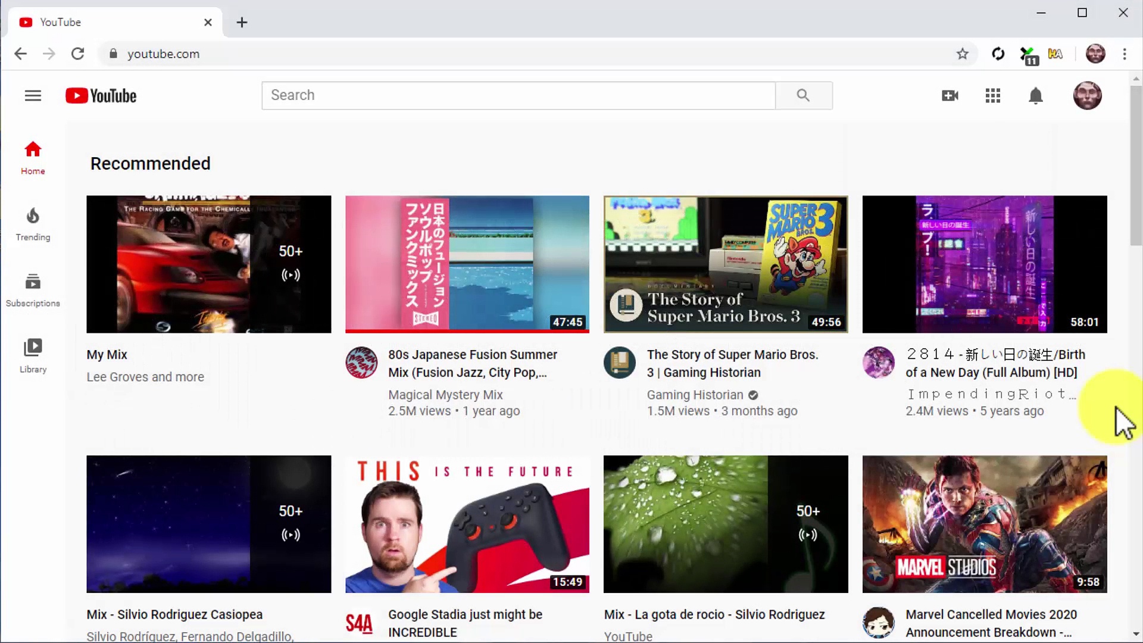Open Gaming Historian channel link
Image resolution: width=1143 pixels, height=643 pixels.
point(695,395)
